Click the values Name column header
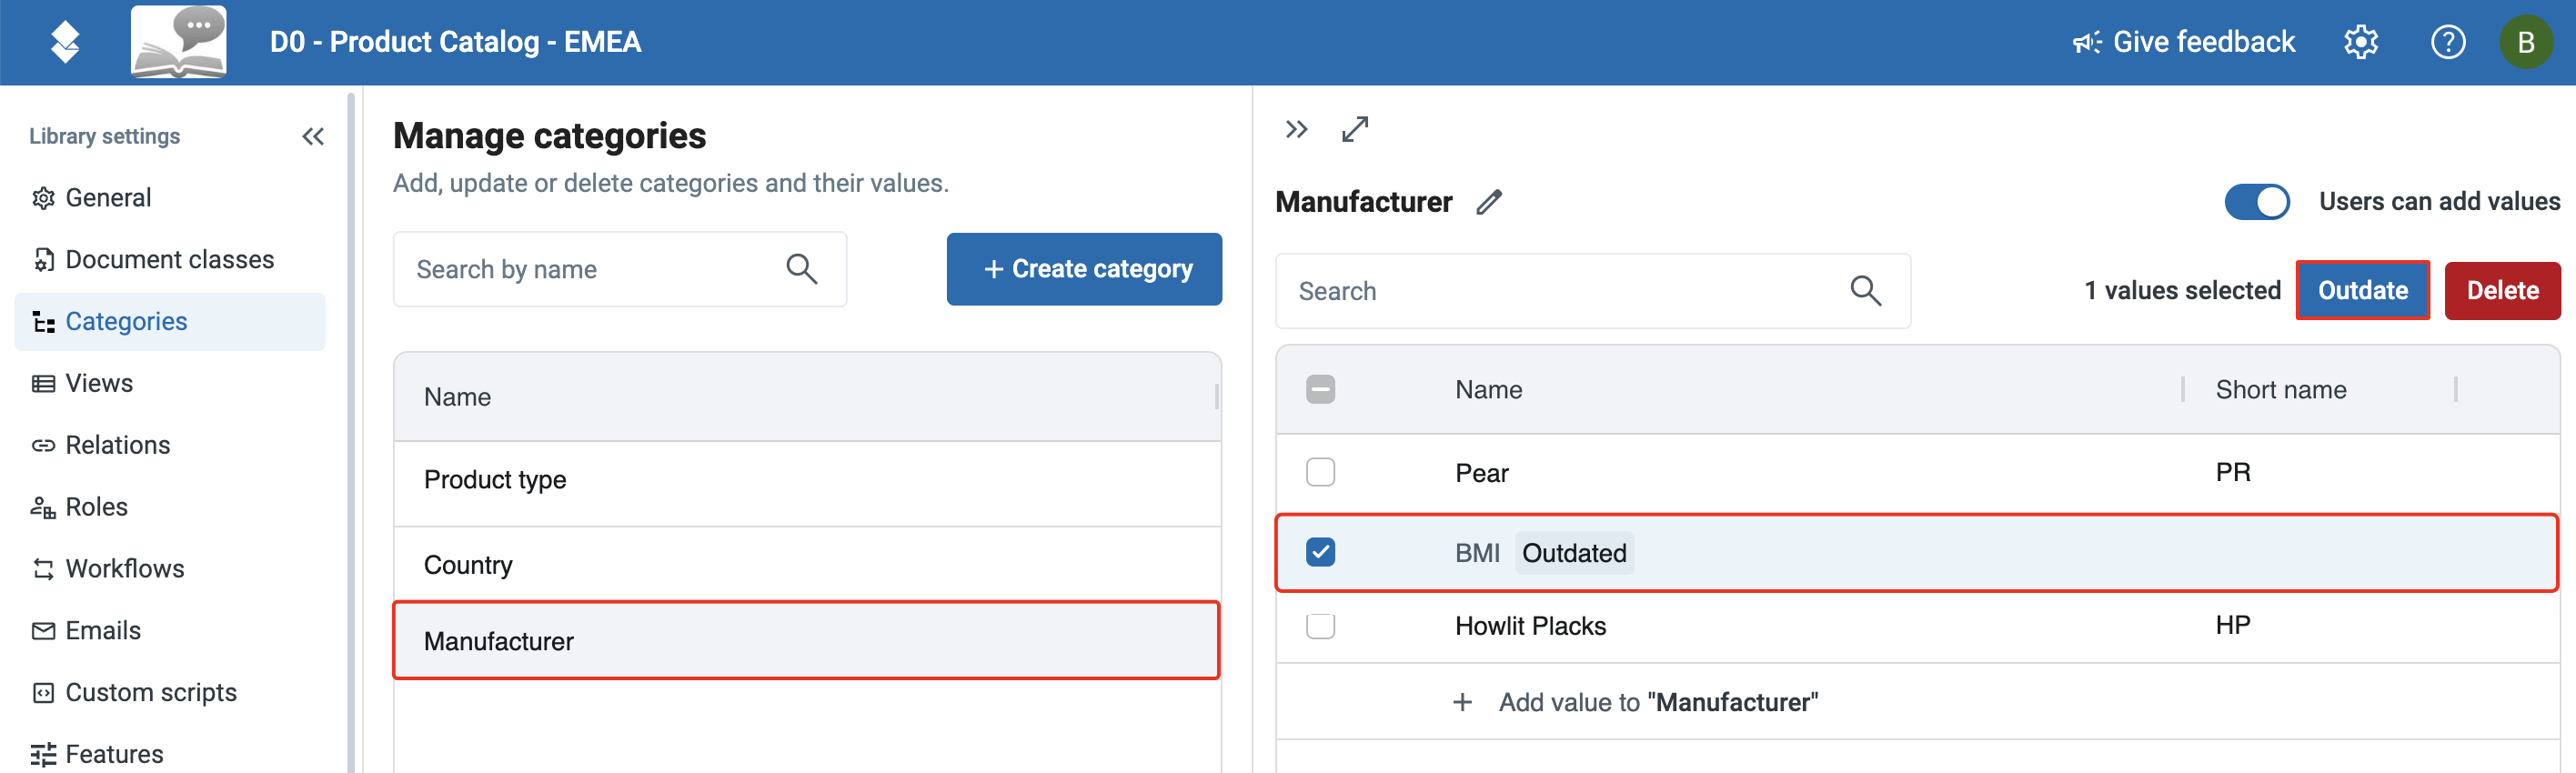 (1488, 390)
